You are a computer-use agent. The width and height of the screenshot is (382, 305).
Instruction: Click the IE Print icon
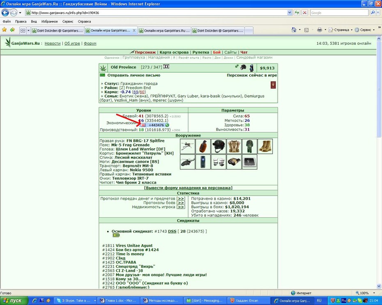[320, 30]
